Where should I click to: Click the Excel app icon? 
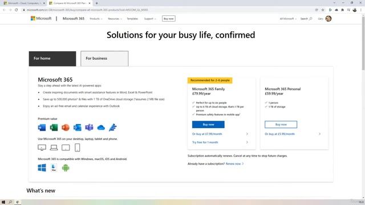coord(54,128)
